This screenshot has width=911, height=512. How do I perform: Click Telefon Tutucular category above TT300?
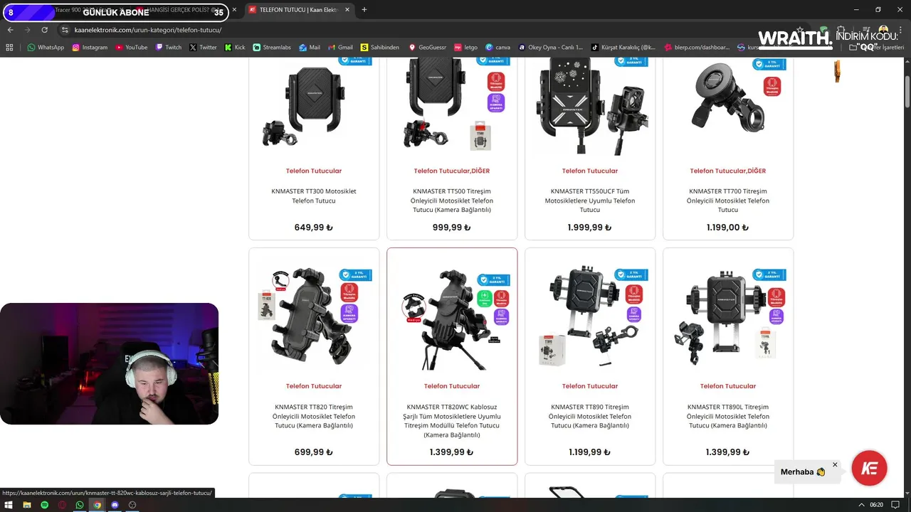click(x=314, y=171)
